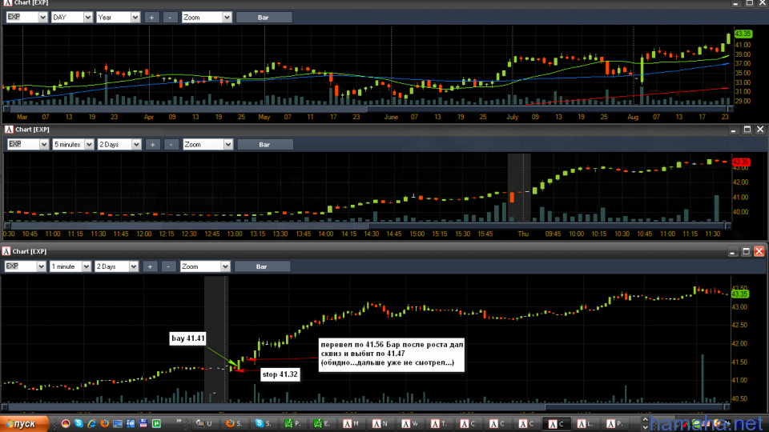
Task: Click the horizontal scrollbar of the 5 minutes chart
Action: [x=368, y=226]
